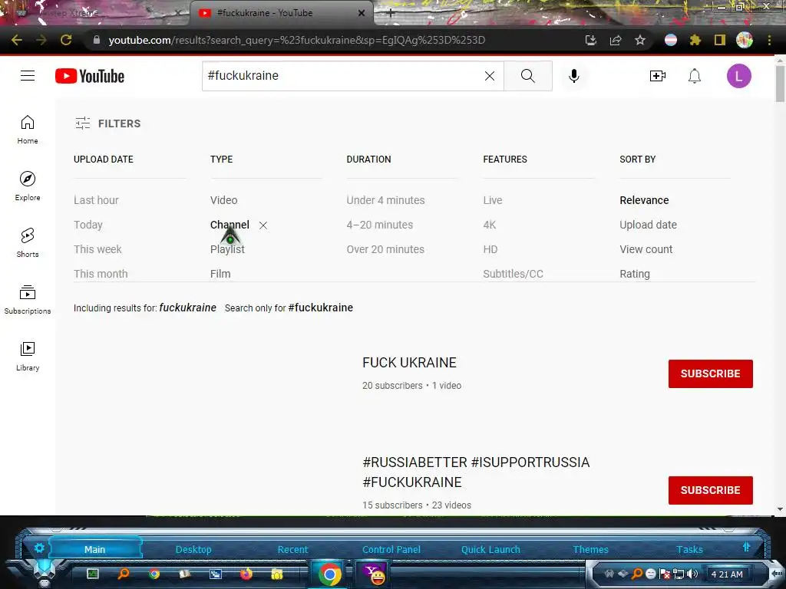Open Chrome extensions puzzle icon
Image resolution: width=786 pixels, height=589 pixels.
coord(695,40)
